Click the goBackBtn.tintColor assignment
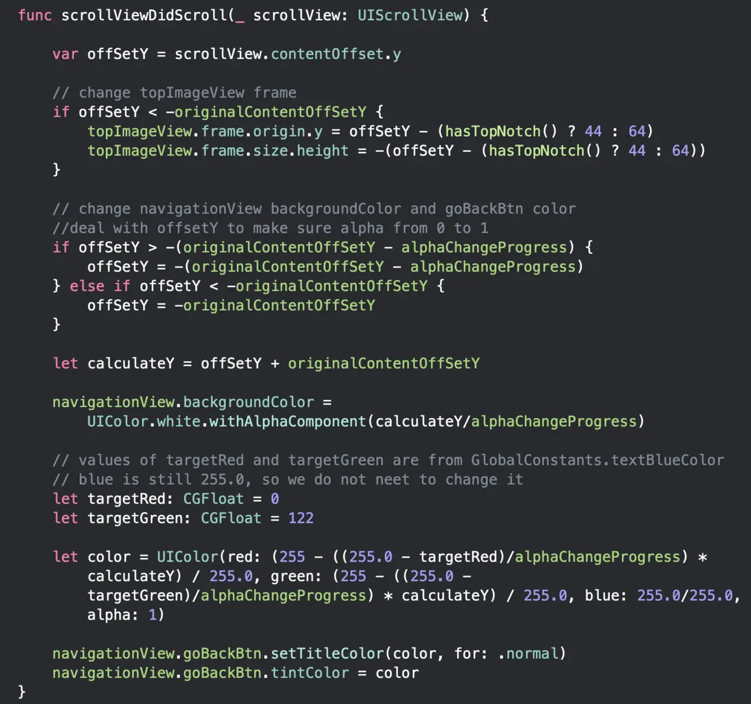This screenshot has width=751, height=704. pyautogui.click(x=236, y=673)
